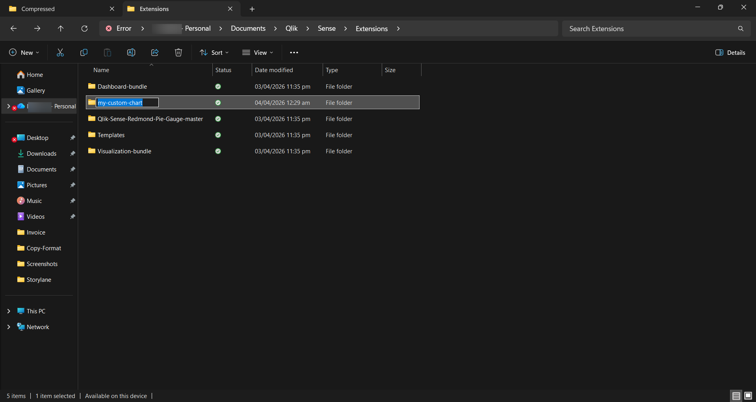The height and width of the screenshot is (402, 756).
Task: Select the Visualization-bundle folder
Action: (x=124, y=151)
